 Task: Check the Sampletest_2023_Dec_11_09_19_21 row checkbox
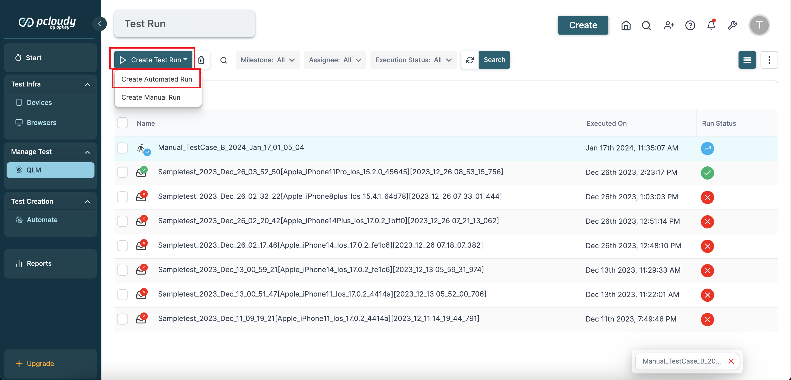coord(122,319)
